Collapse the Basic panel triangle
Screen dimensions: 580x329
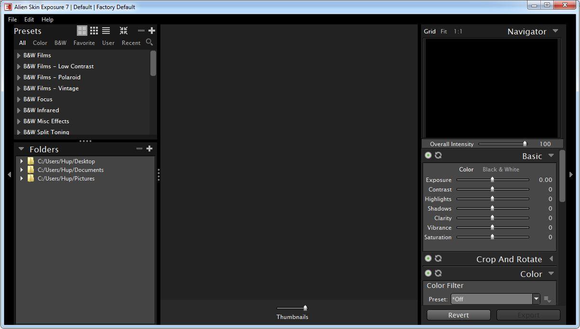[551, 156]
